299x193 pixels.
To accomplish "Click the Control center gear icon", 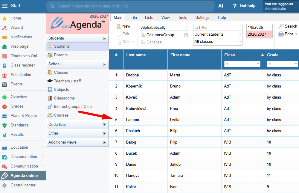I will 4,185.
